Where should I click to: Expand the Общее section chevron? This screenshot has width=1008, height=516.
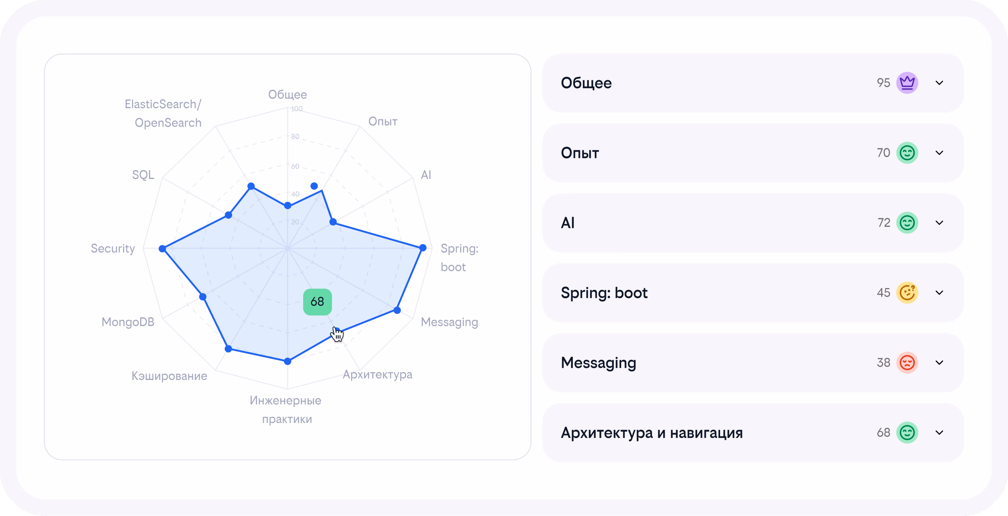point(939,83)
